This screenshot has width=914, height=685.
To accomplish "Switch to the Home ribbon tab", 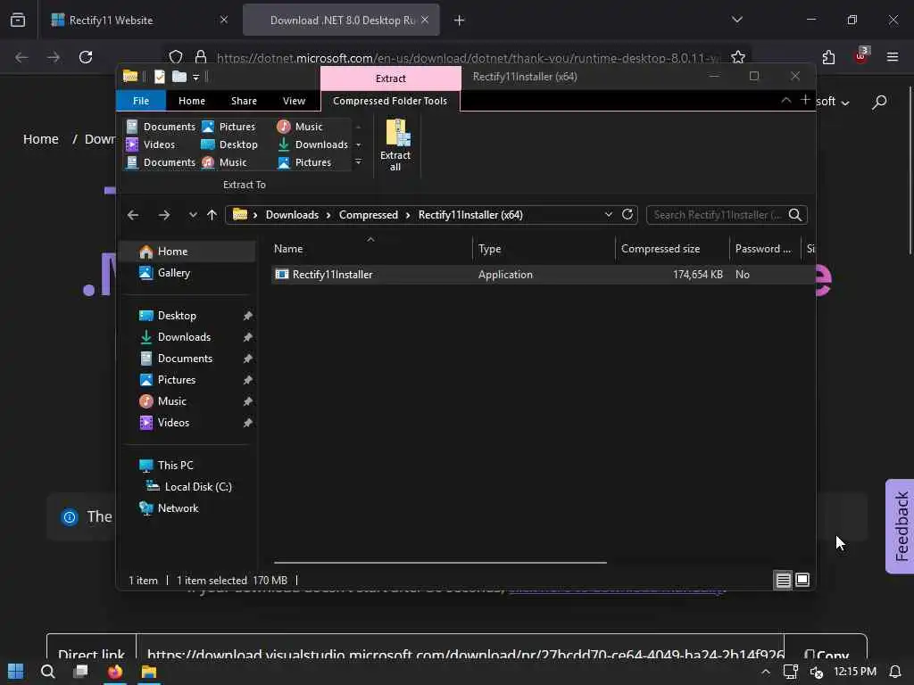I will coord(191,101).
